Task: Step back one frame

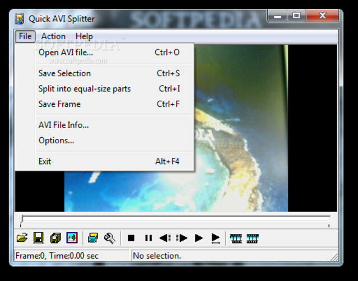Action: point(165,238)
